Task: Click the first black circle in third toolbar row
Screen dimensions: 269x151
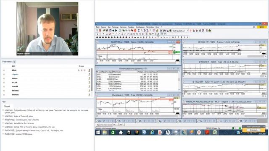Action: pos(97,37)
